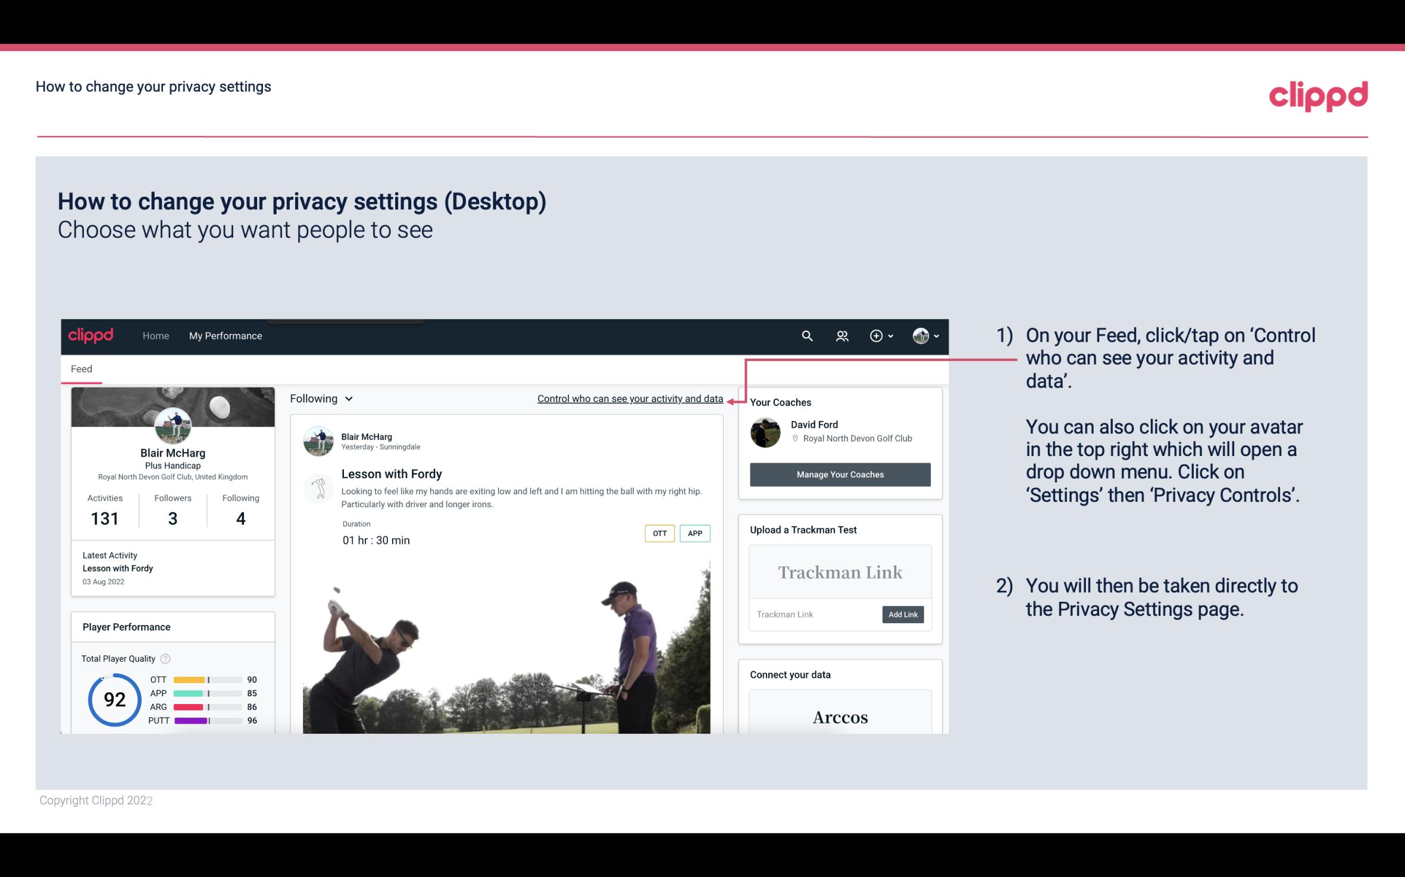Screen dimensions: 1405x877
Task: Open the Manage Your Coaches dropdown
Action: [x=839, y=473]
